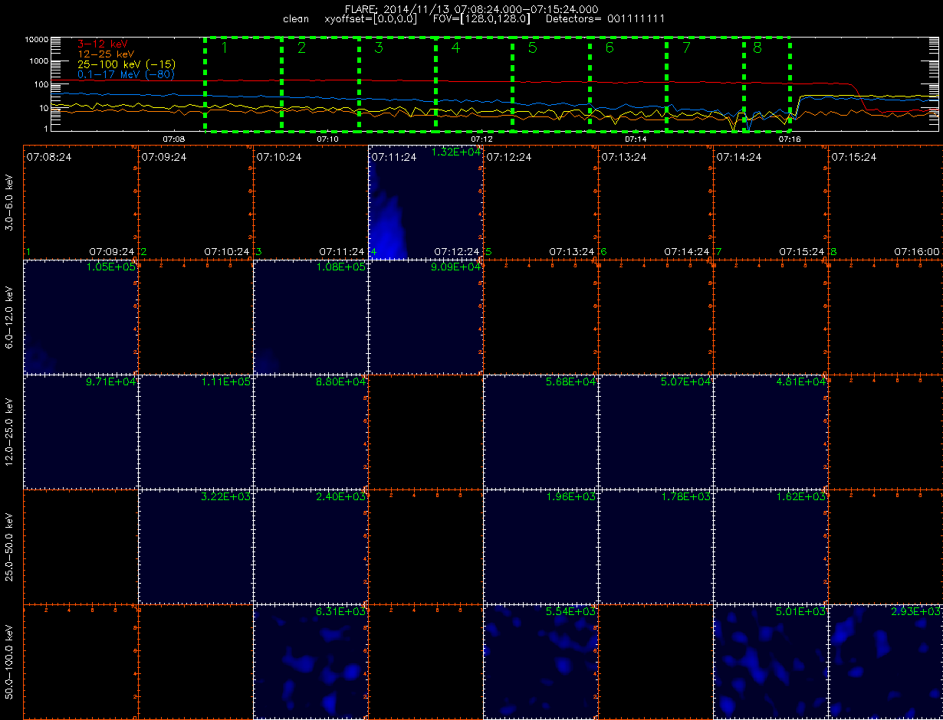Pick interval number 3 on the lightcurve
Image resolution: width=943 pixels, height=720 pixels.
(379, 48)
